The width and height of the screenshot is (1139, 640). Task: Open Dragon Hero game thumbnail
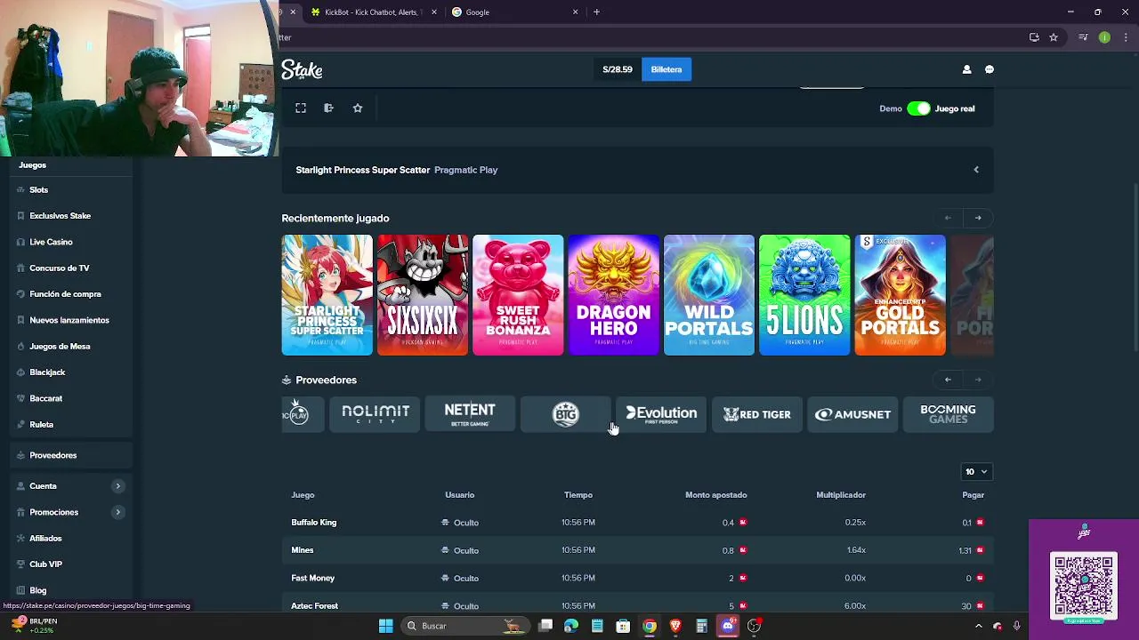[613, 295]
